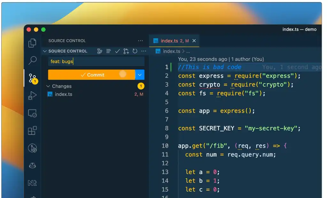Open the Remote Explorer icon
This screenshot has width=328, height=198.
pos(32,113)
